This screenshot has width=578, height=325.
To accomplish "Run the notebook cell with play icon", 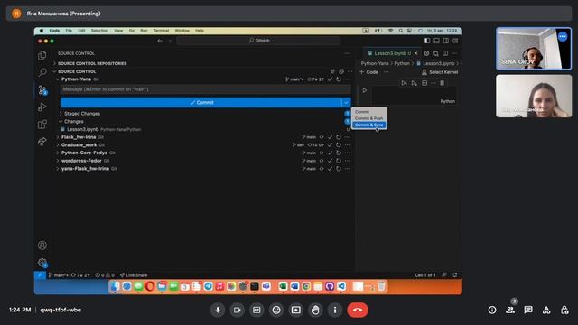I will click(365, 90).
